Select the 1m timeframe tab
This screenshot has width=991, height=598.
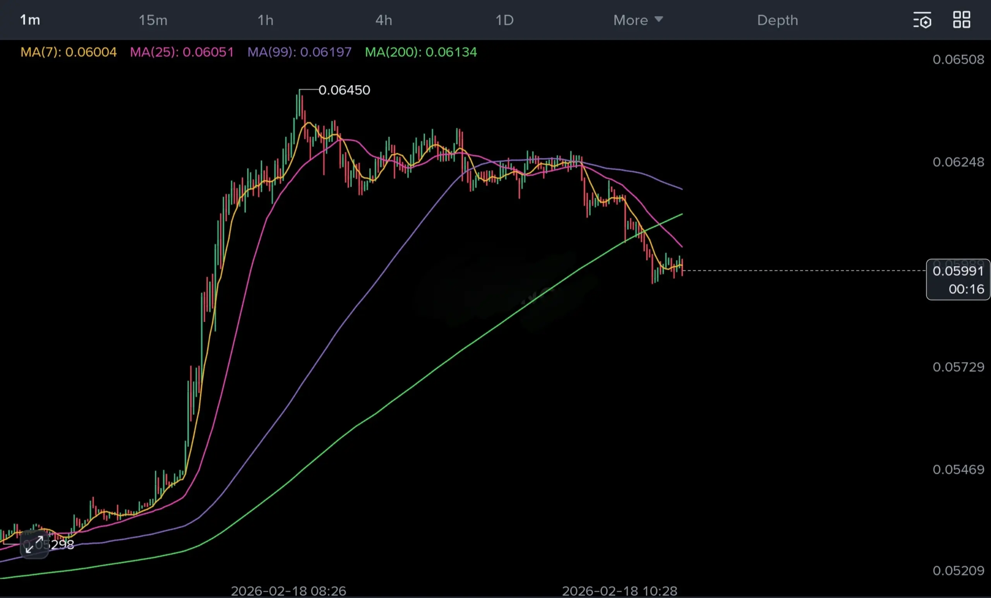30,20
